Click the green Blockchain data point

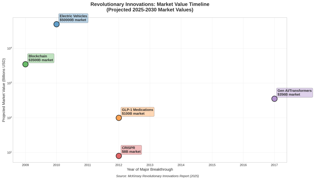tap(25, 64)
